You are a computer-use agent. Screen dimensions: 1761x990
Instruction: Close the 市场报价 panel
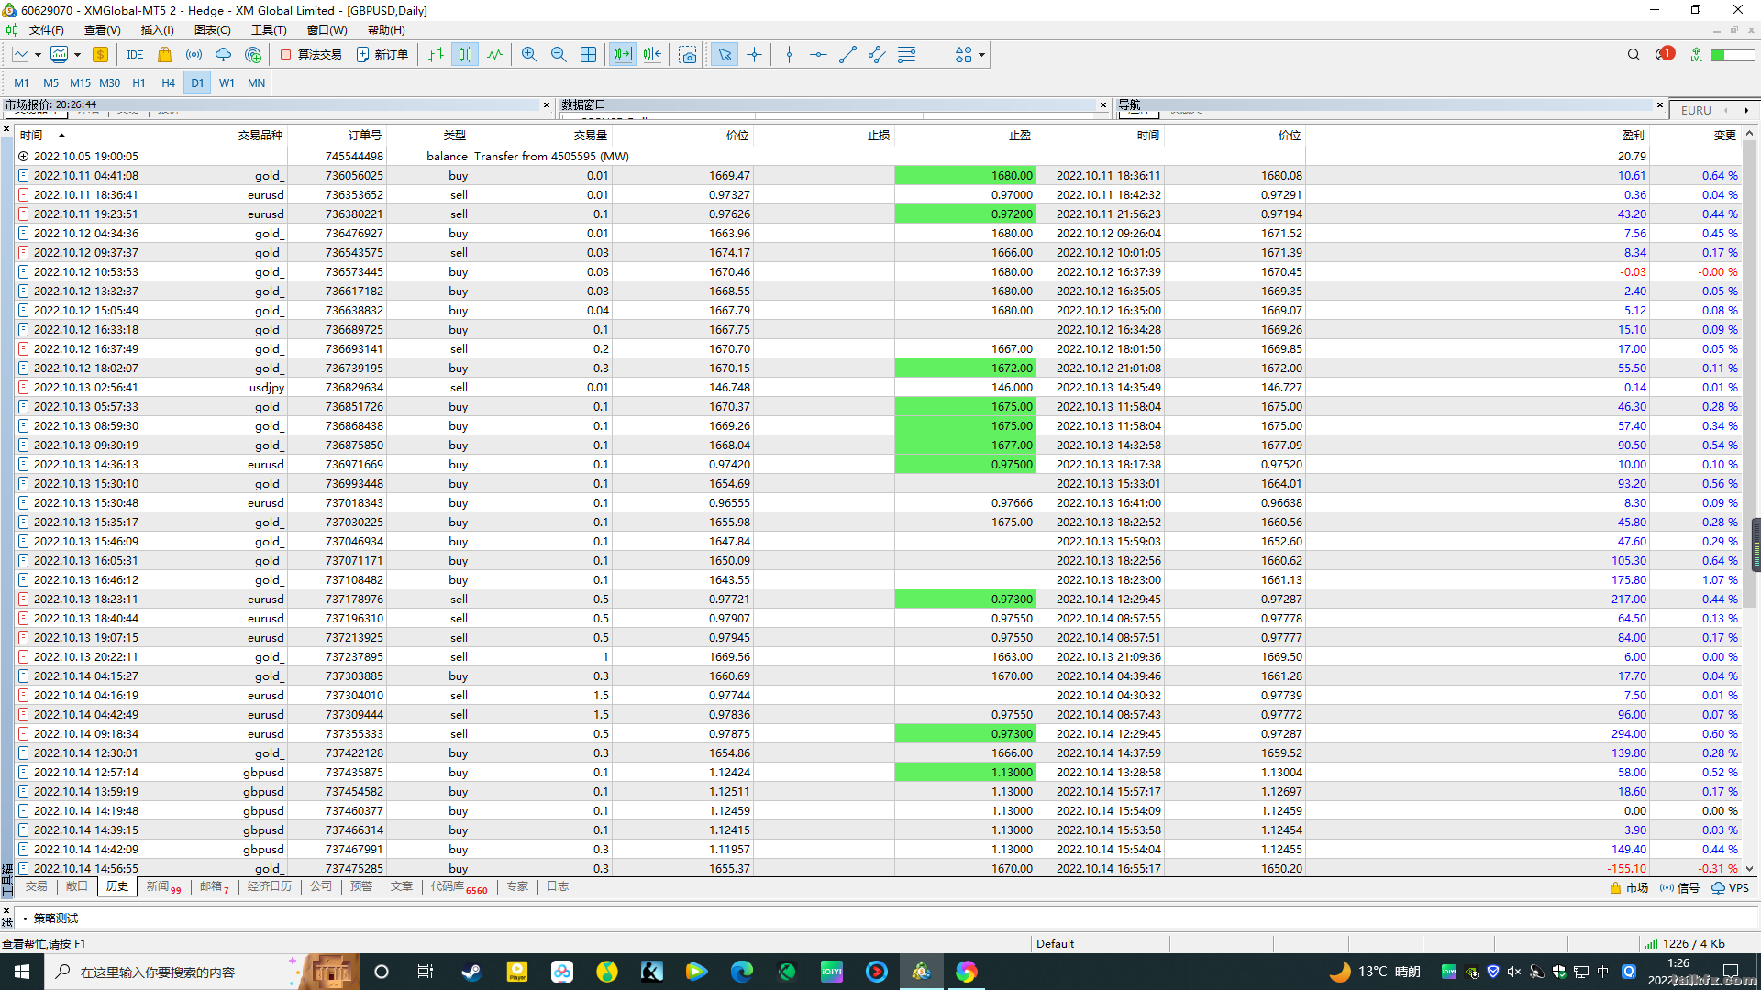547,104
